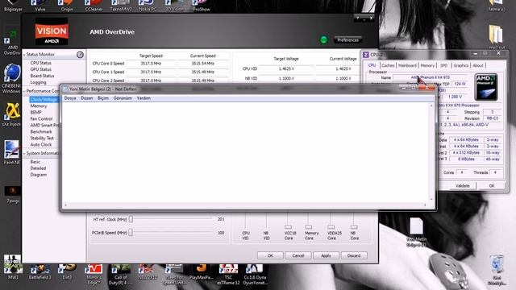Click the green status indicator in OverDrive

324,39
